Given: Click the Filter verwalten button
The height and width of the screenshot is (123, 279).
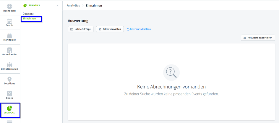Looking at the screenshot, I should 110,29.
